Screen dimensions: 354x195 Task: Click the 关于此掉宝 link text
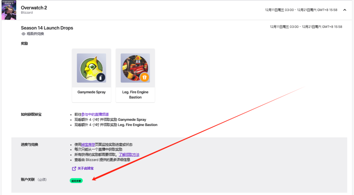point(85,168)
